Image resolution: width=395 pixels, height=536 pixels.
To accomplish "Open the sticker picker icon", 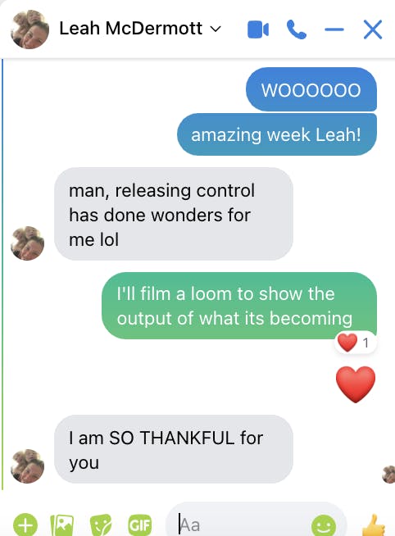I will click(101, 525).
